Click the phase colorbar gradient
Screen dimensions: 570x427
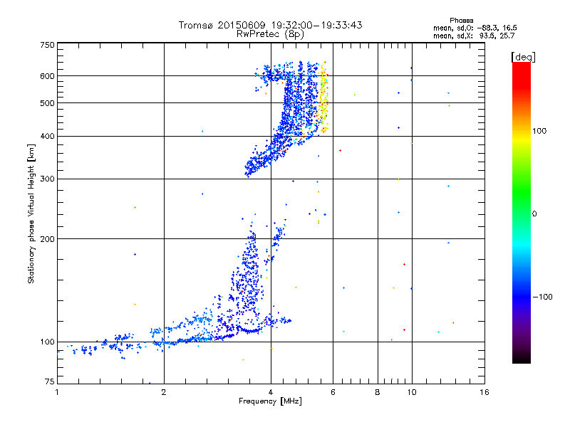(522, 212)
